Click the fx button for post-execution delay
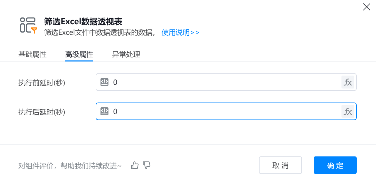376x184 pixels. (348, 111)
